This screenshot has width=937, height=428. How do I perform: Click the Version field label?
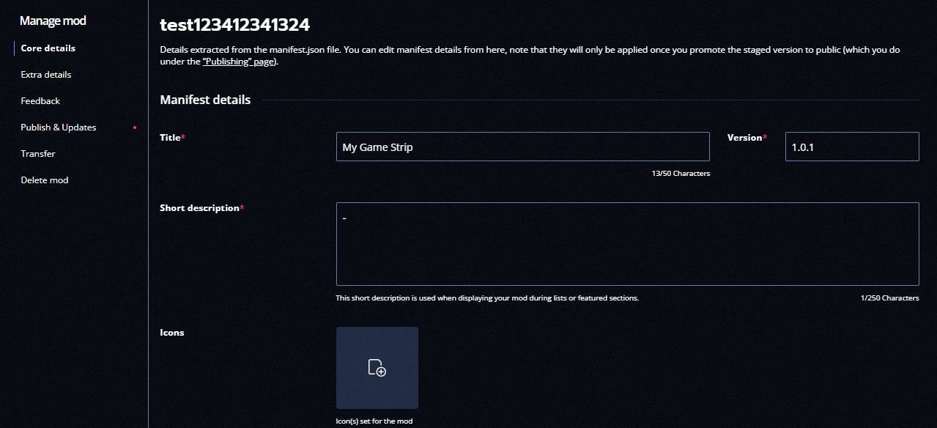[x=745, y=138]
